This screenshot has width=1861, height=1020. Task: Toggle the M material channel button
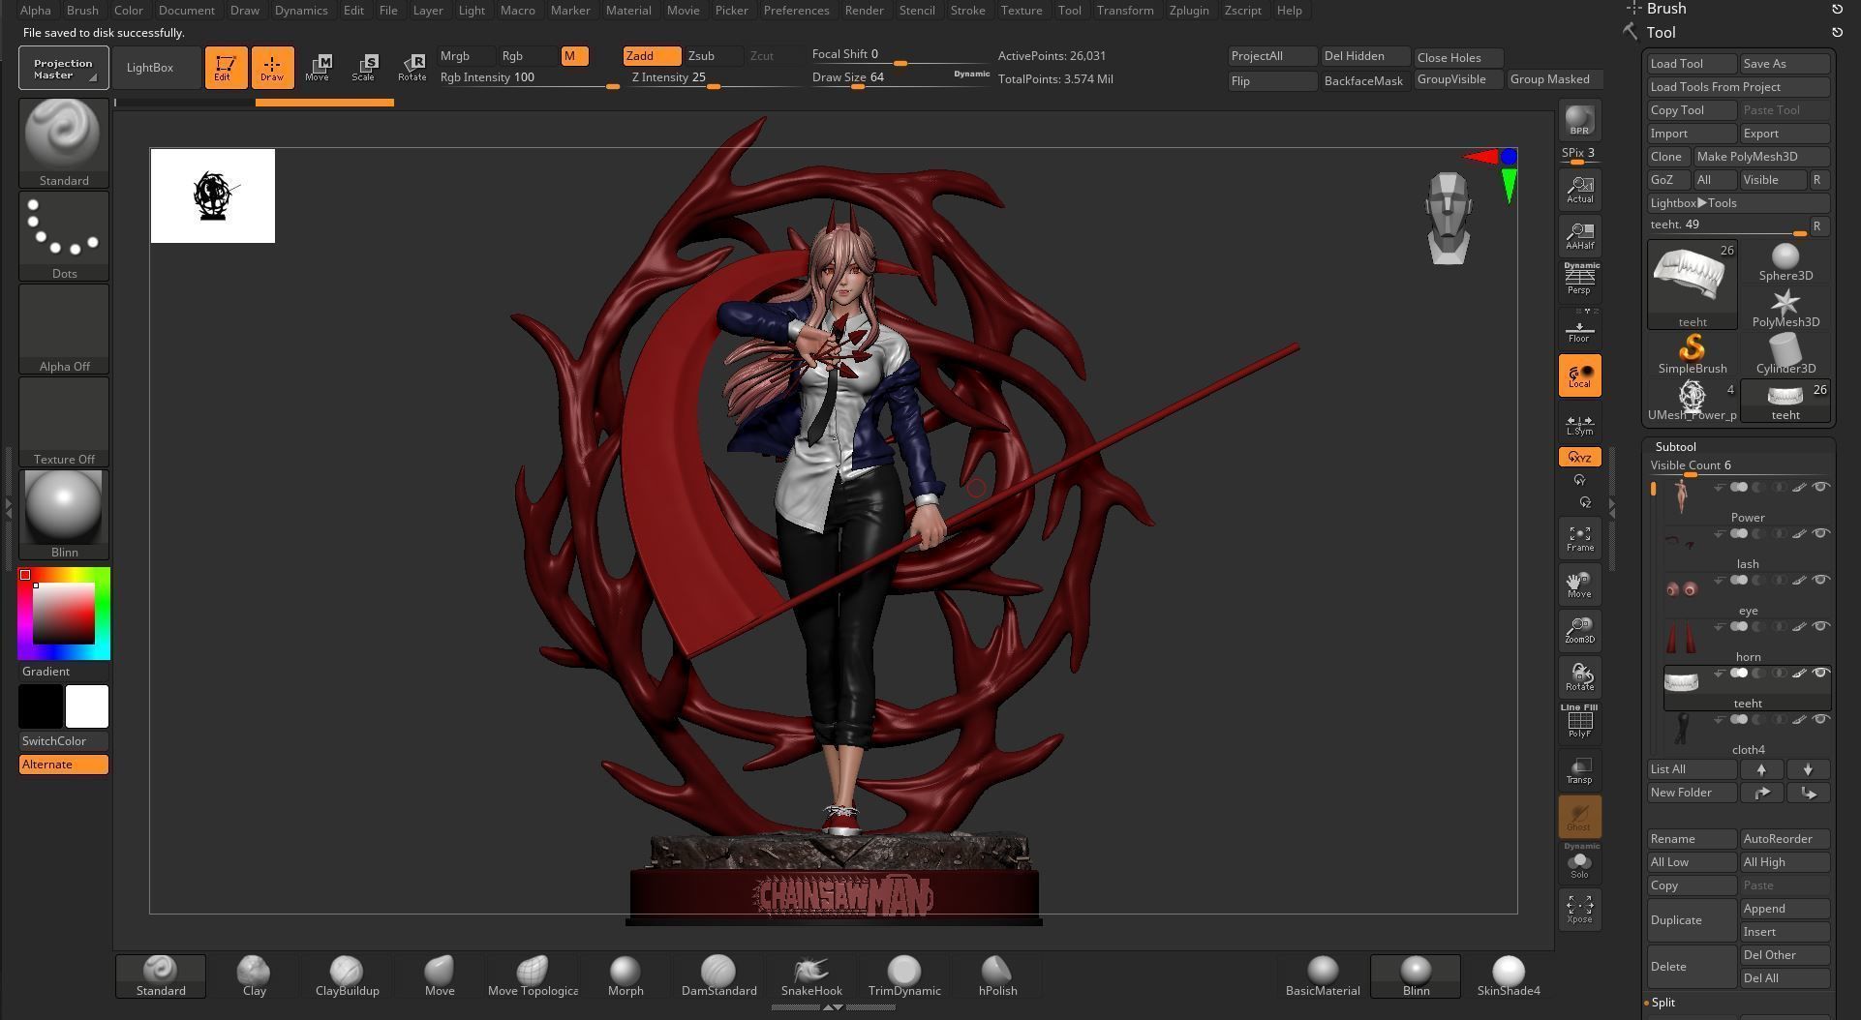pyautogui.click(x=574, y=56)
